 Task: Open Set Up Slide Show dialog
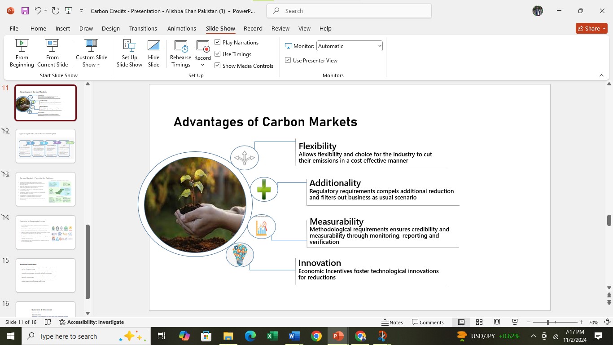coord(129,53)
